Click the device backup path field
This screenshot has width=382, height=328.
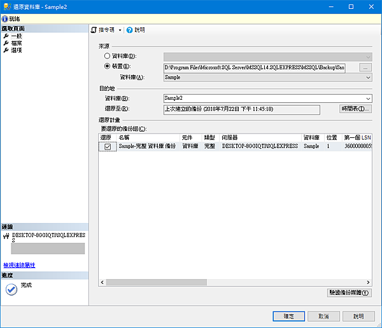click(x=254, y=67)
